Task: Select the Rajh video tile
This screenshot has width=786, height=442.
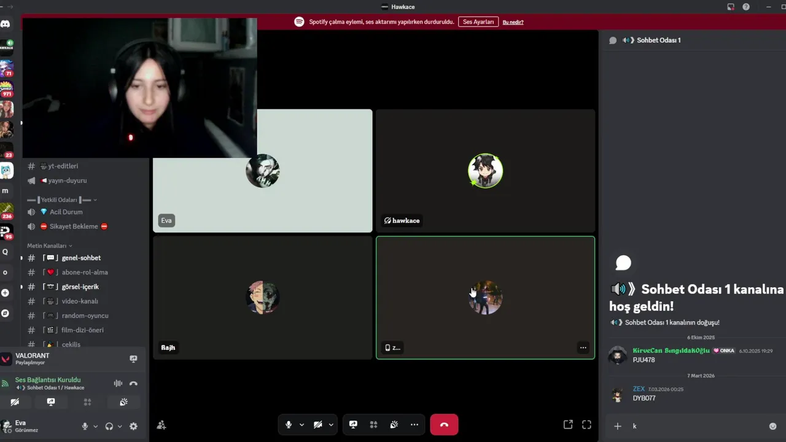Action: coord(262,298)
